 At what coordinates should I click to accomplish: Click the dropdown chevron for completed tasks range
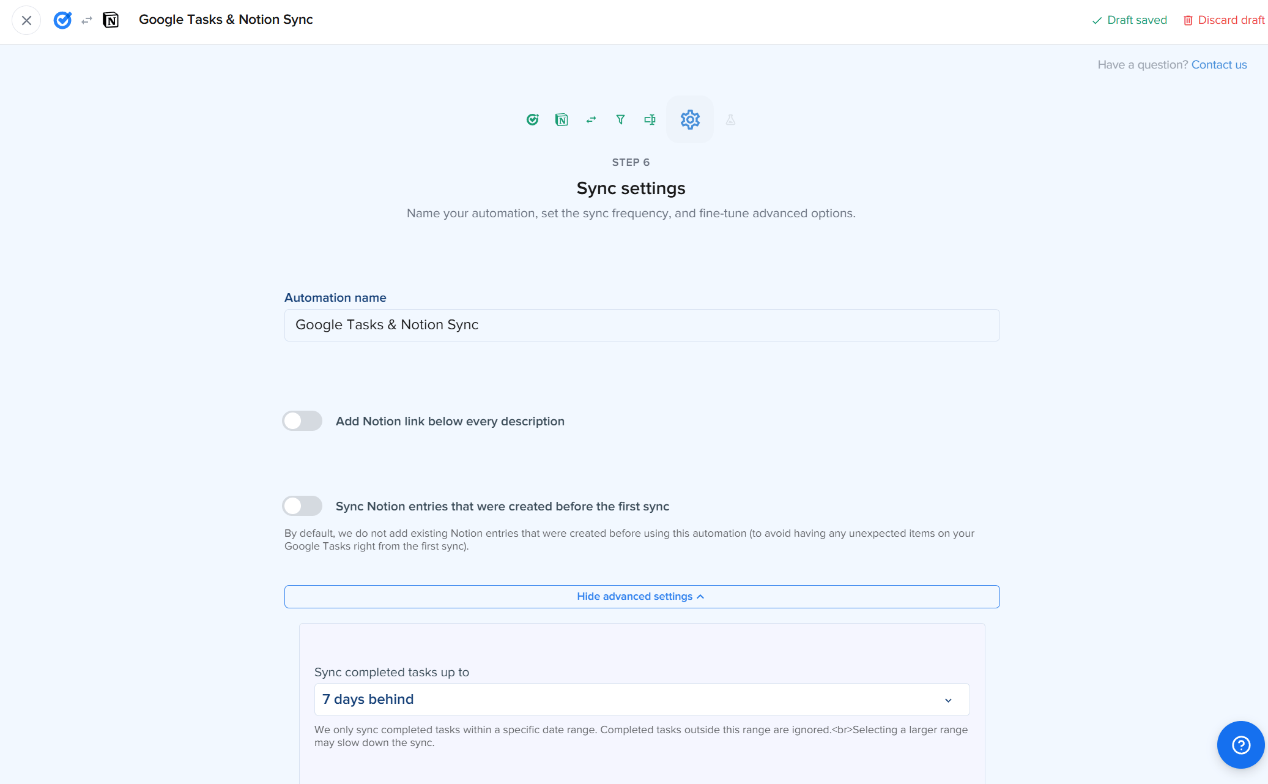(948, 700)
